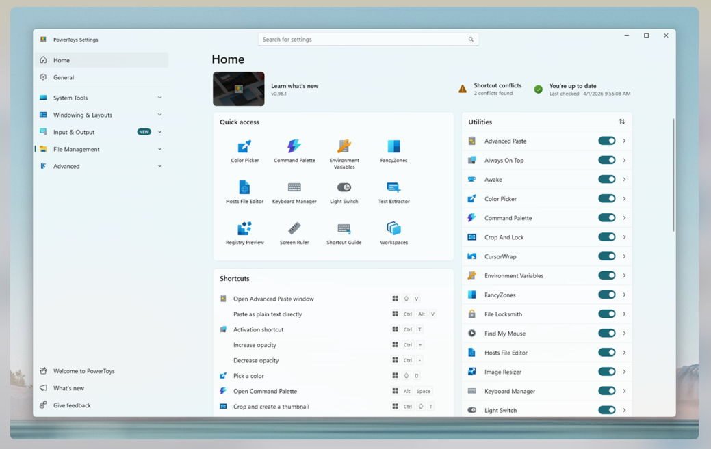
Task: Switch off Keyboard Manager toggle
Action: [607, 391]
